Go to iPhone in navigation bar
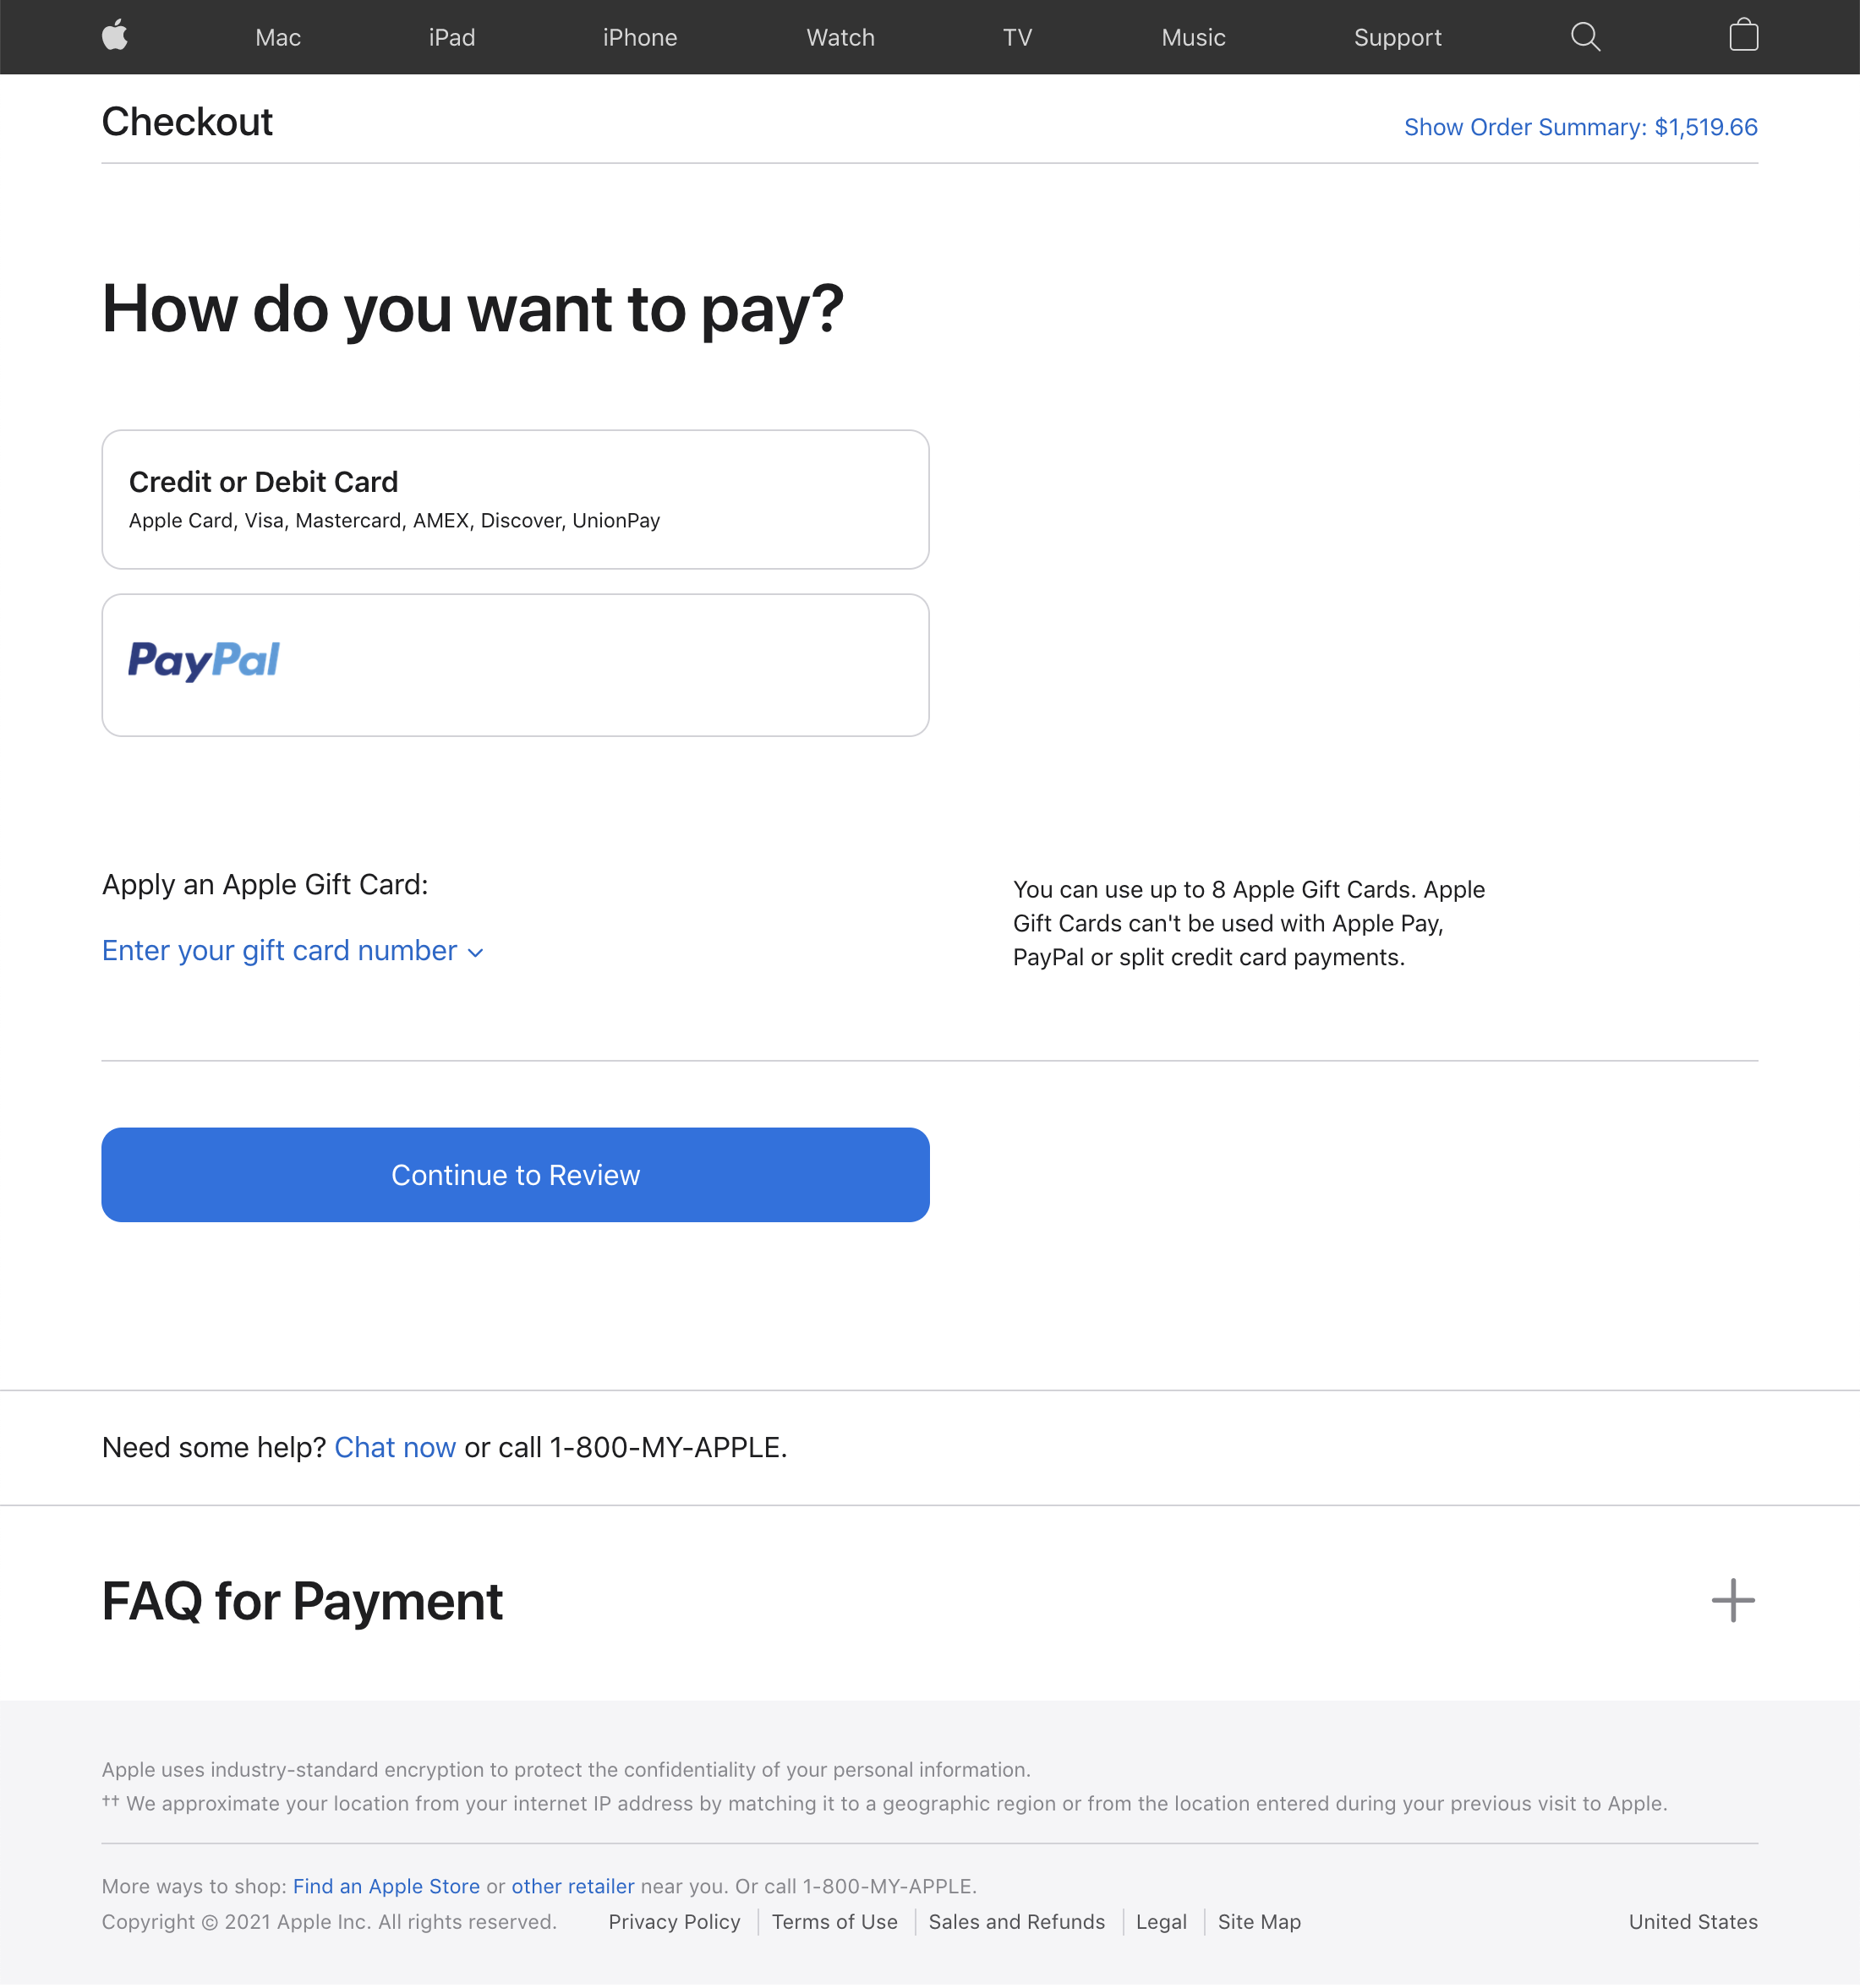This screenshot has height=1988, width=1860. click(x=640, y=38)
